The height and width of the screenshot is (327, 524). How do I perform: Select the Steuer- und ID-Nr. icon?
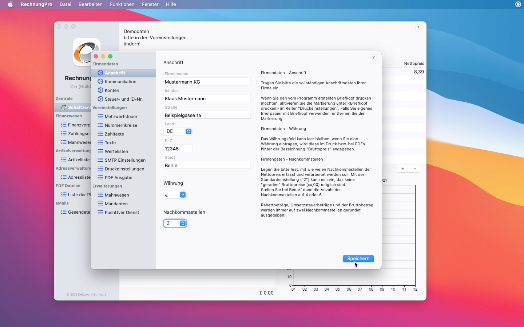(x=100, y=99)
